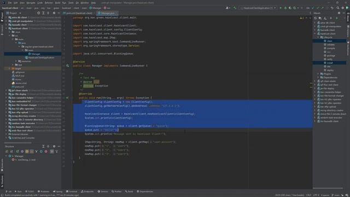This screenshot has height=197, width=350.
Task: Select Maven install lifecycle goal
Action: pyautogui.click(x=330, y=63)
